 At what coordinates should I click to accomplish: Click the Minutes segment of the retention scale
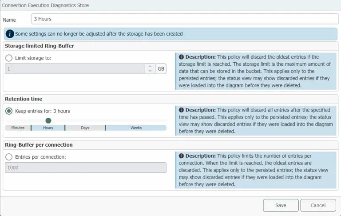point(18,128)
